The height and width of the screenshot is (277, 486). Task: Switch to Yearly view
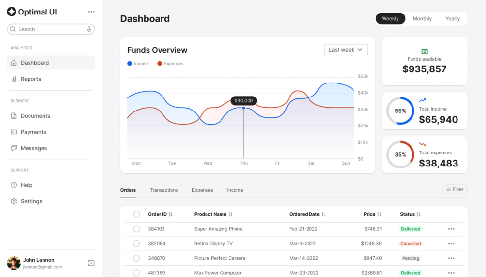(x=453, y=18)
